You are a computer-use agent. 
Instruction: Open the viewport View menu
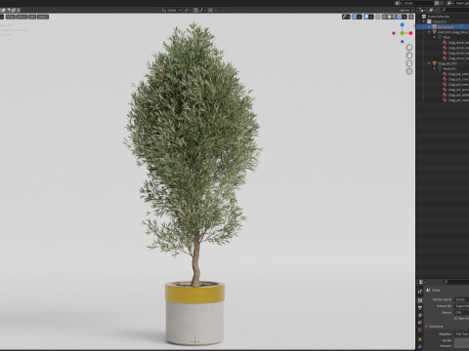coord(11,17)
